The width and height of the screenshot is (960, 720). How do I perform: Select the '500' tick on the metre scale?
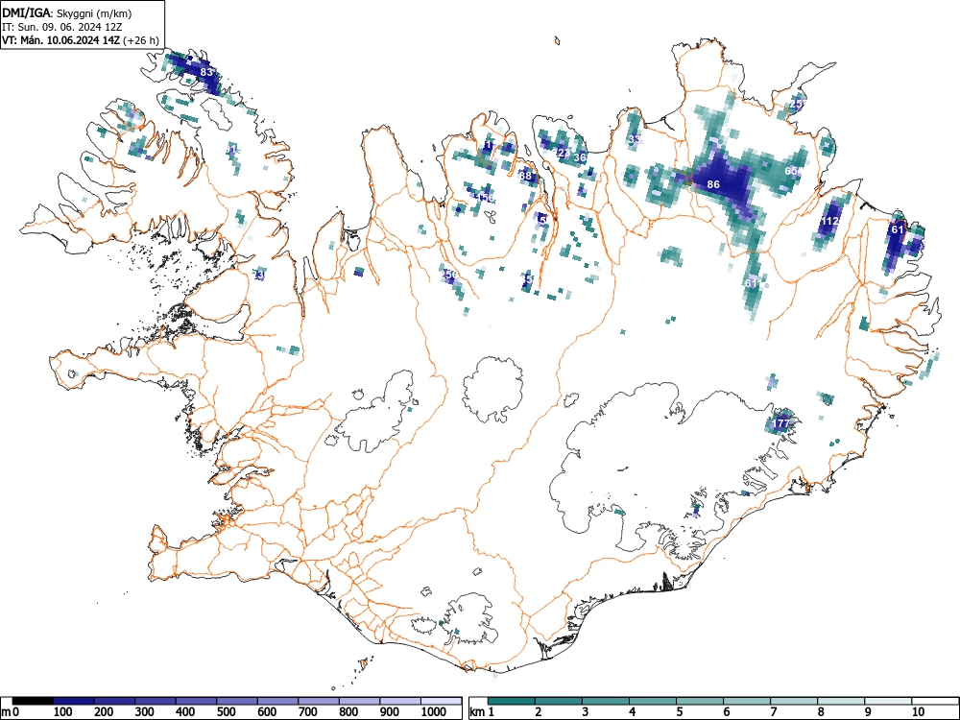(x=226, y=712)
